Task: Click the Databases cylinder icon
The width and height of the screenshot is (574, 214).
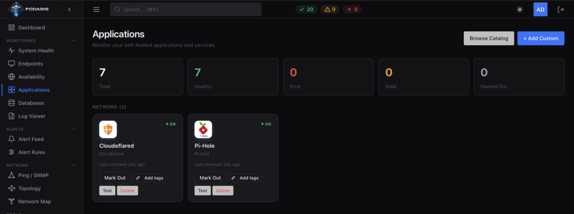Action: pos(11,103)
